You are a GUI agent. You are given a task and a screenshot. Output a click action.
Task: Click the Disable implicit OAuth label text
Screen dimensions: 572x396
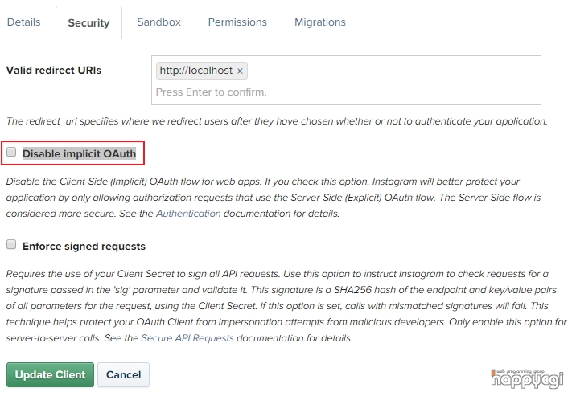click(x=79, y=153)
